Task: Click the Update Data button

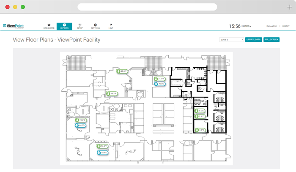Action: tap(253, 40)
